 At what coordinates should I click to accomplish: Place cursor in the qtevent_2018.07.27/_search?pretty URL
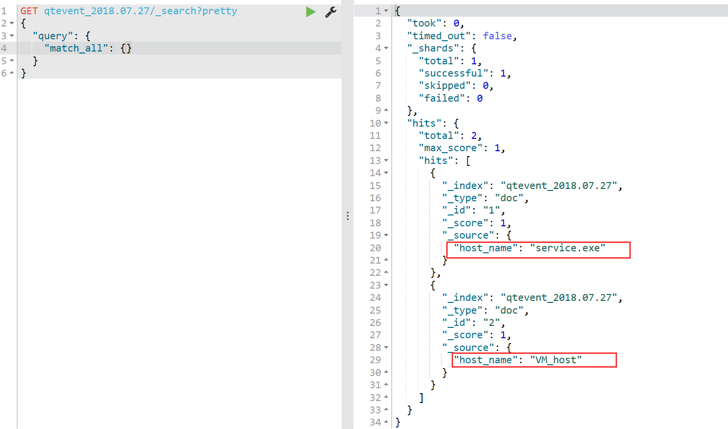point(140,11)
